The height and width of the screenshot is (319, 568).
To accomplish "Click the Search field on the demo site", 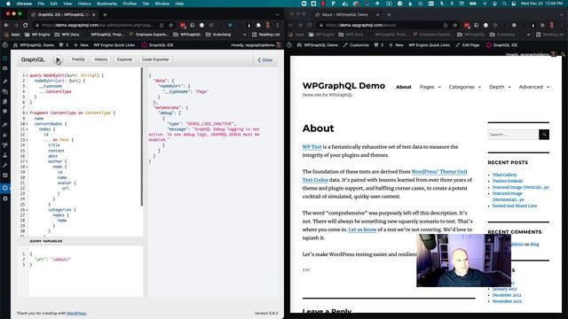I will tap(513, 135).
